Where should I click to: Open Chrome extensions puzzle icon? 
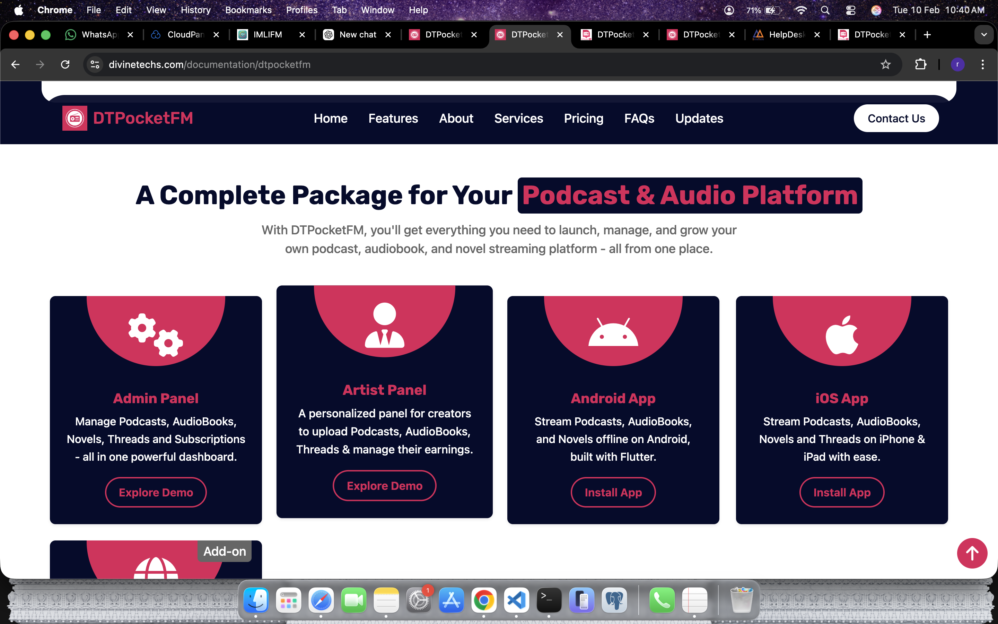tap(920, 64)
